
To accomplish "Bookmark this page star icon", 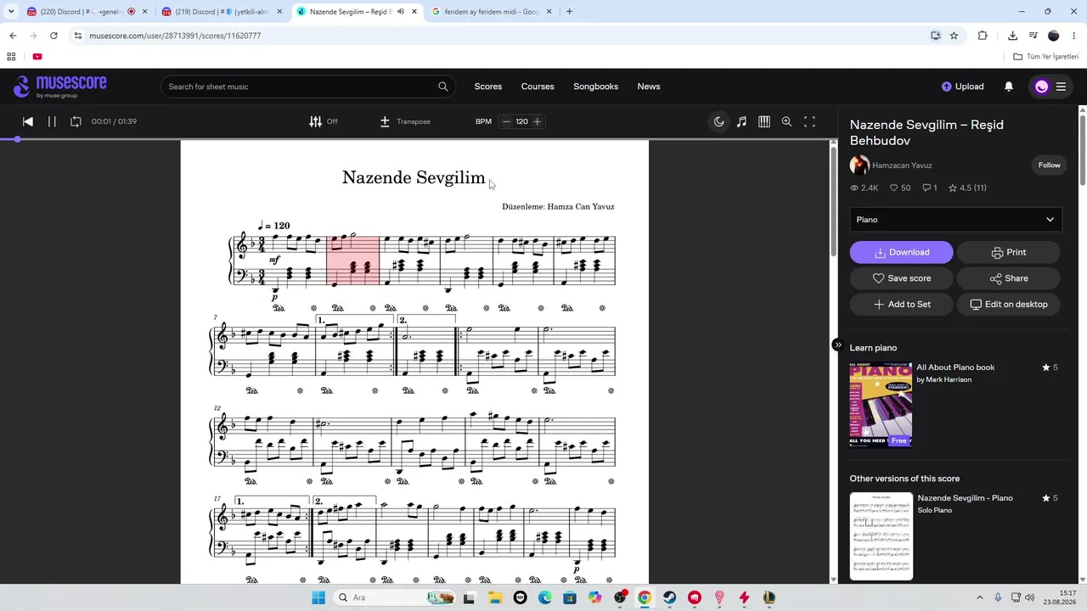I will (954, 36).
